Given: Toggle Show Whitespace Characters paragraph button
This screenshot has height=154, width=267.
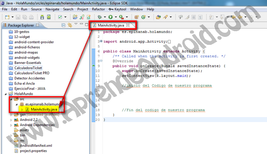Looking at the screenshot, I should click(200, 17).
